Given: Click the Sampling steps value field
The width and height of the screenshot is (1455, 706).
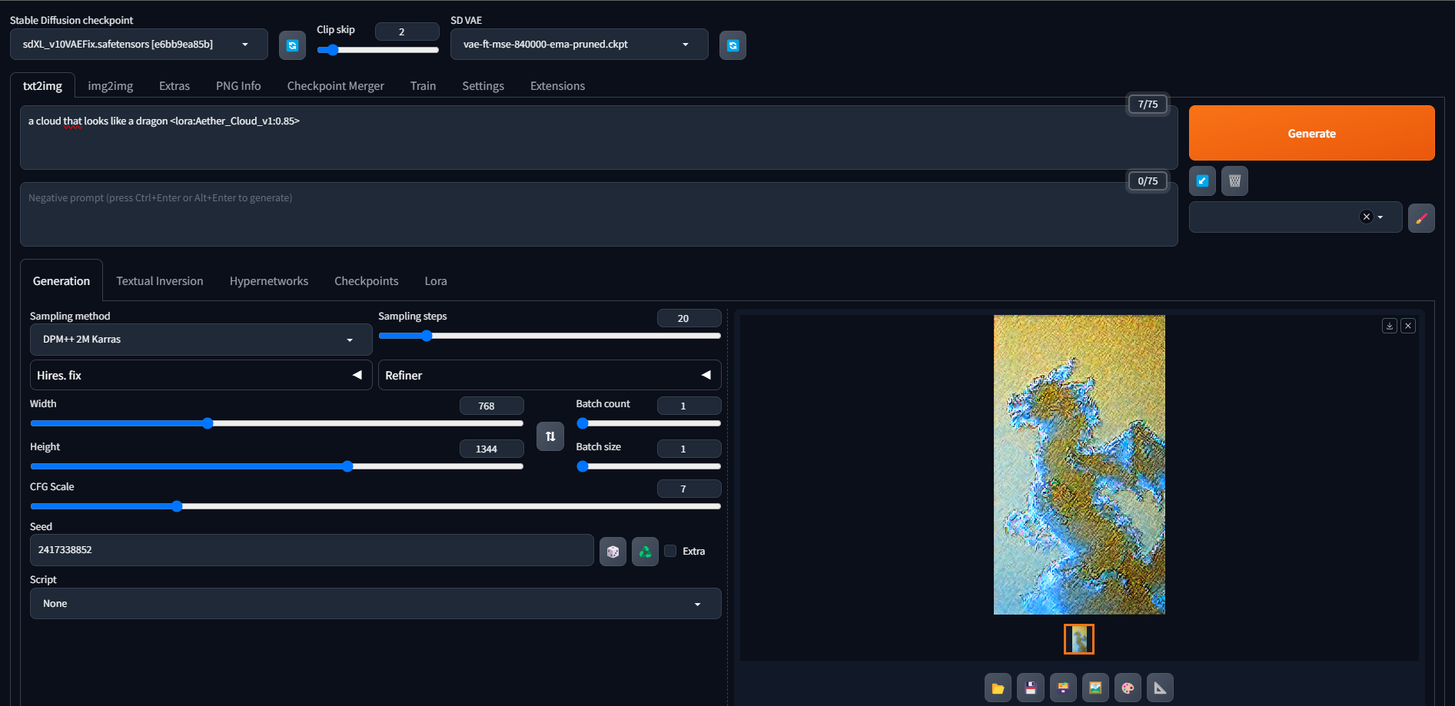Looking at the screenshot, I should point(689,318).
